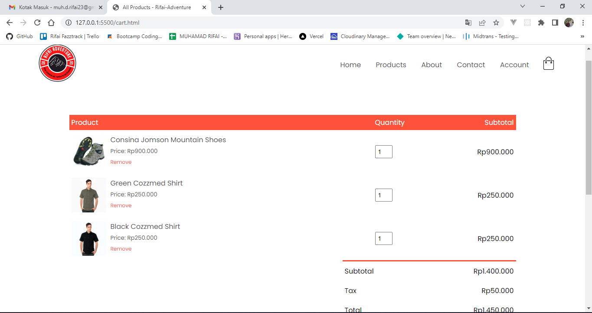Open Personal apps Heroku bookmark

point(263,36)
